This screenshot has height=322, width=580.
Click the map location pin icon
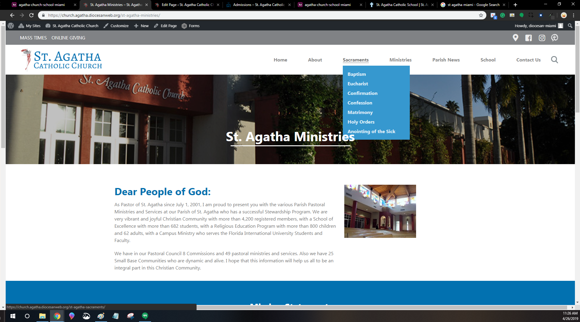coord(515,38)
